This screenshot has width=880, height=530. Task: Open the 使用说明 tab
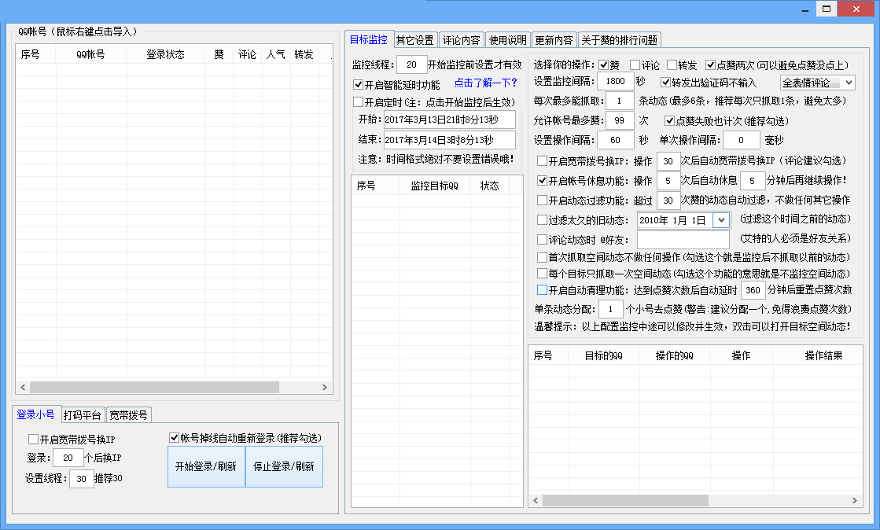(507, 40)
